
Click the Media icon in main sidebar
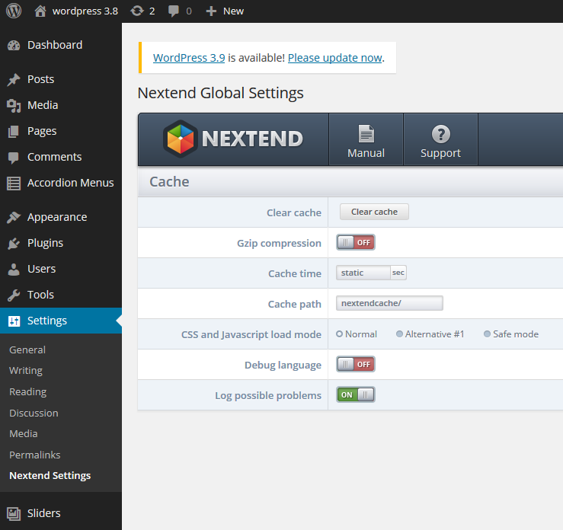click(14, 106)
